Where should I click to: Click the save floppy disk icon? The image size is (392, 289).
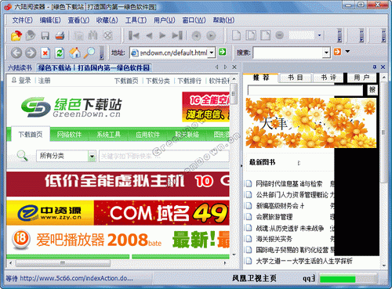[45, 35]
